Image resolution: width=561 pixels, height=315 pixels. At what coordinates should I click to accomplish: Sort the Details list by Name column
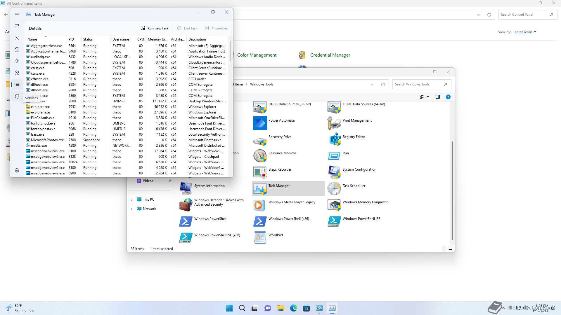[x=46, y=39]
